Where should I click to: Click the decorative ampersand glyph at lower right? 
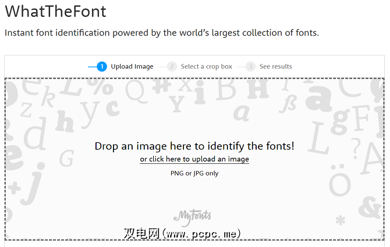pos(372,206)
